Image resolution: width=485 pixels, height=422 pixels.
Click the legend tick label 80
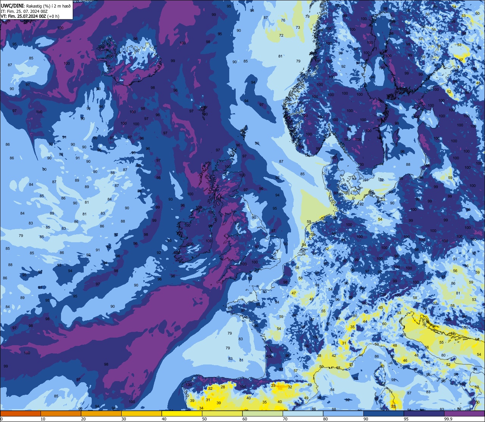325,419
